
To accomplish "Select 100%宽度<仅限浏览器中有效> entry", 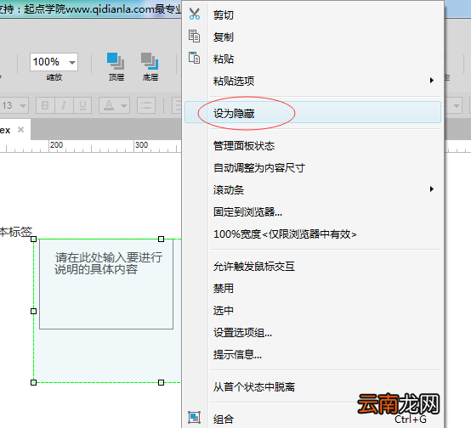I will click(x=313, y=234).
